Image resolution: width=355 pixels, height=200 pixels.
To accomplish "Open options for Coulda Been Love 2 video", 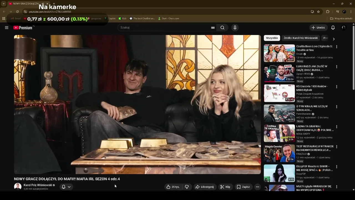I will coord(337,47).
